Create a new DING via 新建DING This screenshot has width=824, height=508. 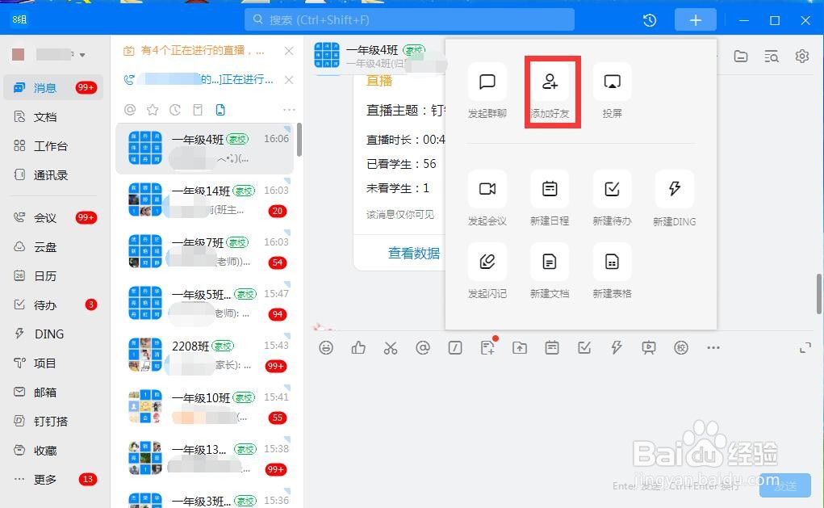pyautogui.click(x=675, y=189)
